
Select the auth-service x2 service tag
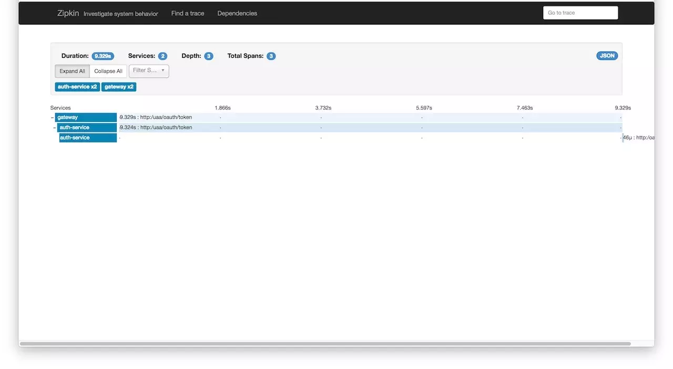click(x=77, y=87)
